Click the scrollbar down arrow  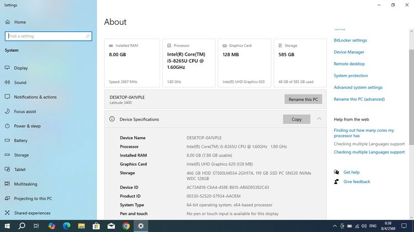(411, 217)
